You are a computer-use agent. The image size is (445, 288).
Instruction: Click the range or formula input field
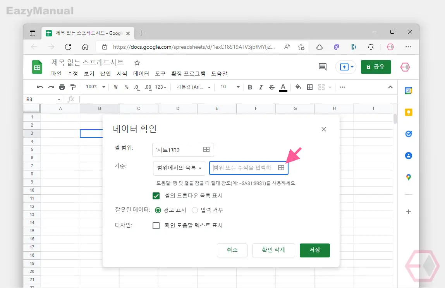pos(249,168)
